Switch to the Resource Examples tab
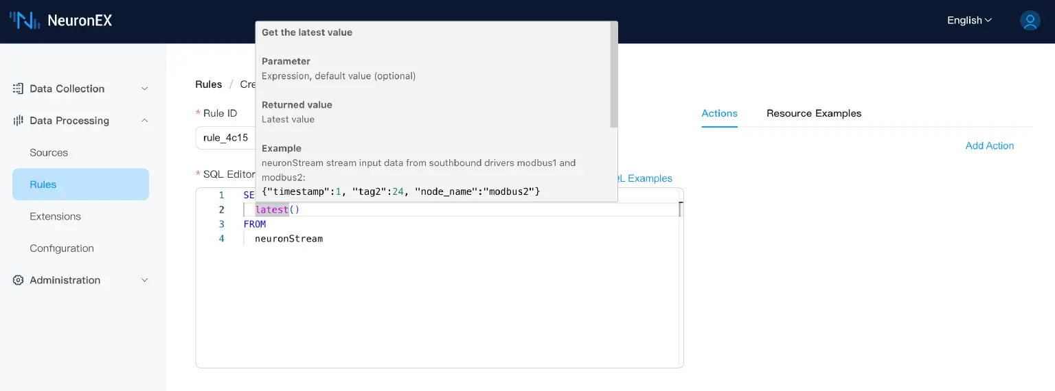Image resolution: width=1055 pixels, height=391 pixels. 813,113
